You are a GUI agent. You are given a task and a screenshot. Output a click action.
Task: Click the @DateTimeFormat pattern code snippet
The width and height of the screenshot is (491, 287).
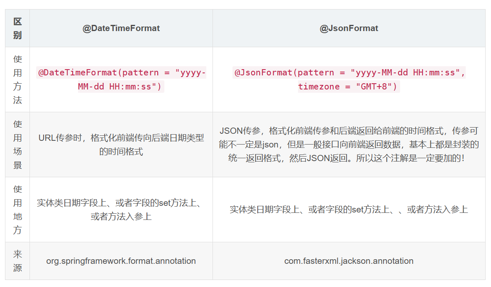(121, 80)
